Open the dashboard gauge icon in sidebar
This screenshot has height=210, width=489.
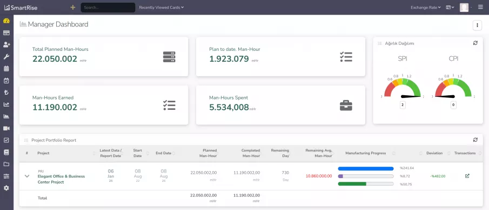coord(6,21)
